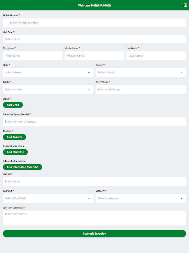Open the Category dropdown
This screenshot has height=253, width=189.
[x=141, y=198]
